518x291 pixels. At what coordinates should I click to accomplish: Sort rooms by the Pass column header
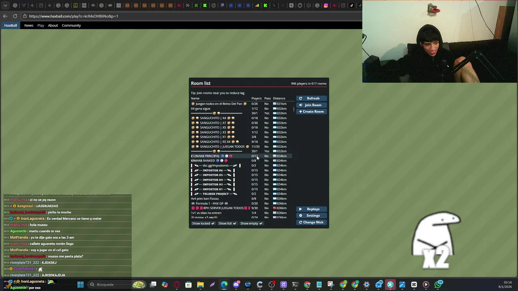pos(267,98)
